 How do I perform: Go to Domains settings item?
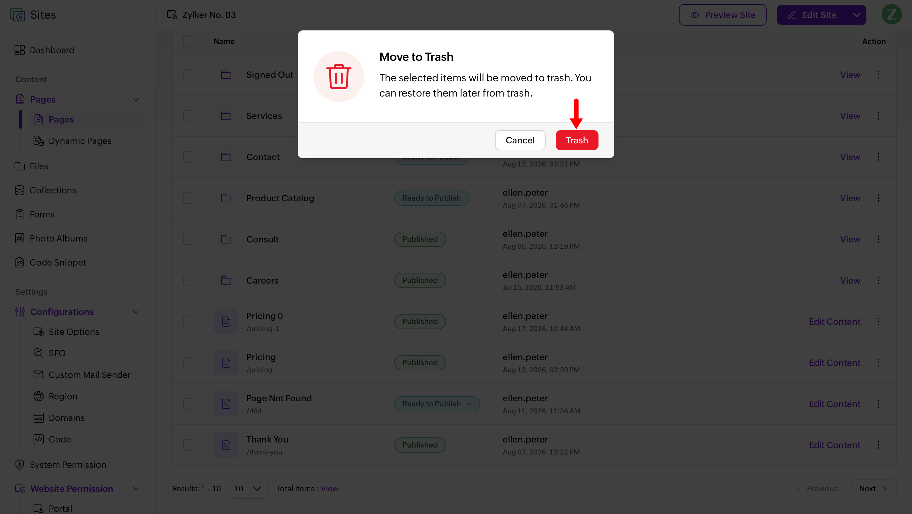[x=66, y=418]
